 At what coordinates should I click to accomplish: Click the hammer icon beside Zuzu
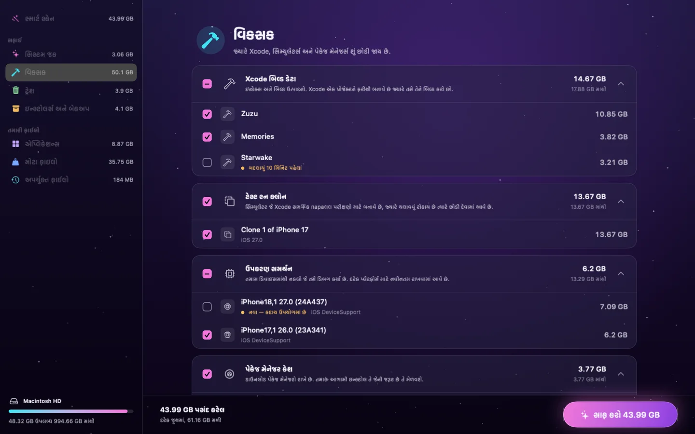[x=227, y=114]
